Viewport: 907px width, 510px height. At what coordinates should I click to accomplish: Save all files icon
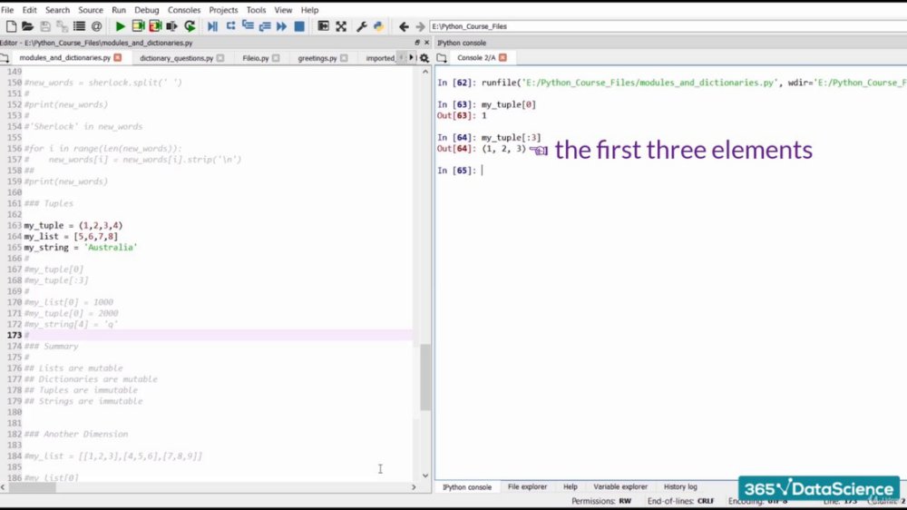pyautogui.click(x=62, y=26)
